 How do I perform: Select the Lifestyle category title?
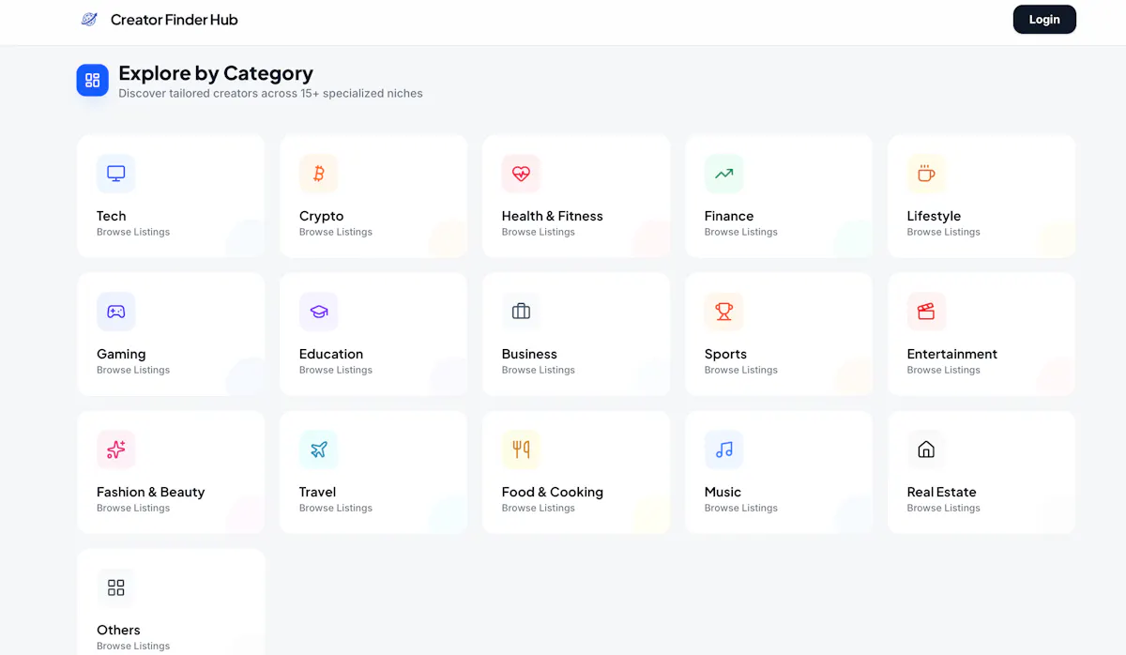tap(935, 216)
